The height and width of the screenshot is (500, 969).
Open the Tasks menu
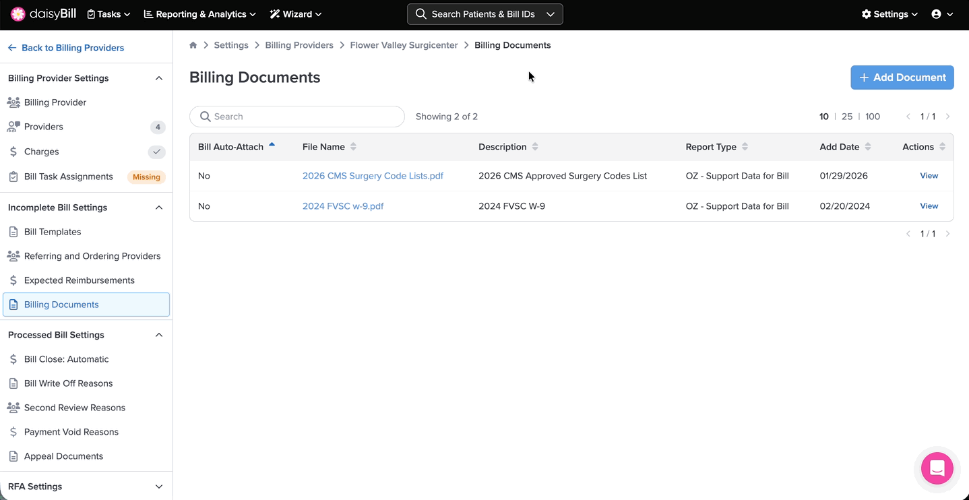(x=108, y=14)
